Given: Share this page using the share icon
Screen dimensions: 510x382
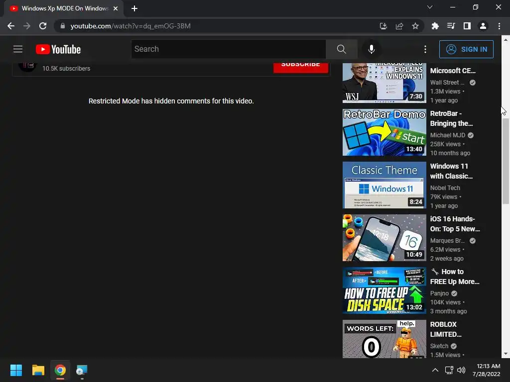Looking at the screenshot, I should point(399,26).
